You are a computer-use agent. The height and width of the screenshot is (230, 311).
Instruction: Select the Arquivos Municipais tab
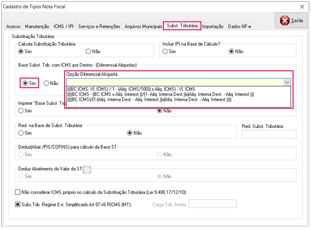pyautogui.click(x=143, y=26)
